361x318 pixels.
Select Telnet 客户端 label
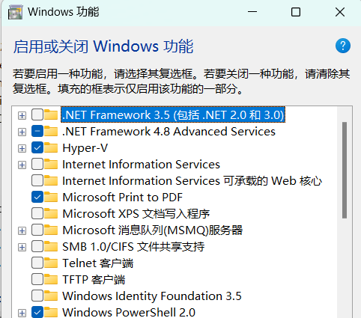(x=97, y=263)
